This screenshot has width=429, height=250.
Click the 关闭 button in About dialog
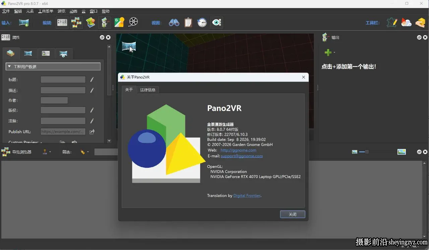tap(293, 214)
